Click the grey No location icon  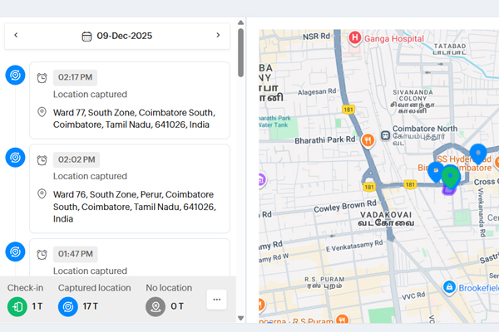[156, 306]
